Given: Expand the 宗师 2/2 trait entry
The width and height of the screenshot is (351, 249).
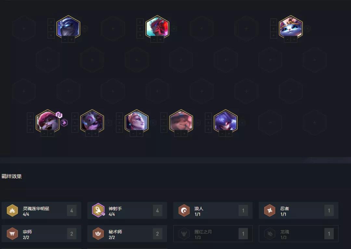Looking at the screenshot, I should 41,234.
